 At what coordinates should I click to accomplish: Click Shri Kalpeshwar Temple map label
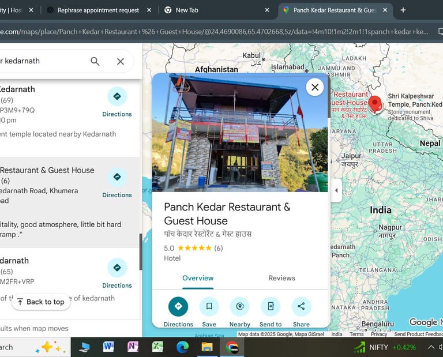point(415,100)
